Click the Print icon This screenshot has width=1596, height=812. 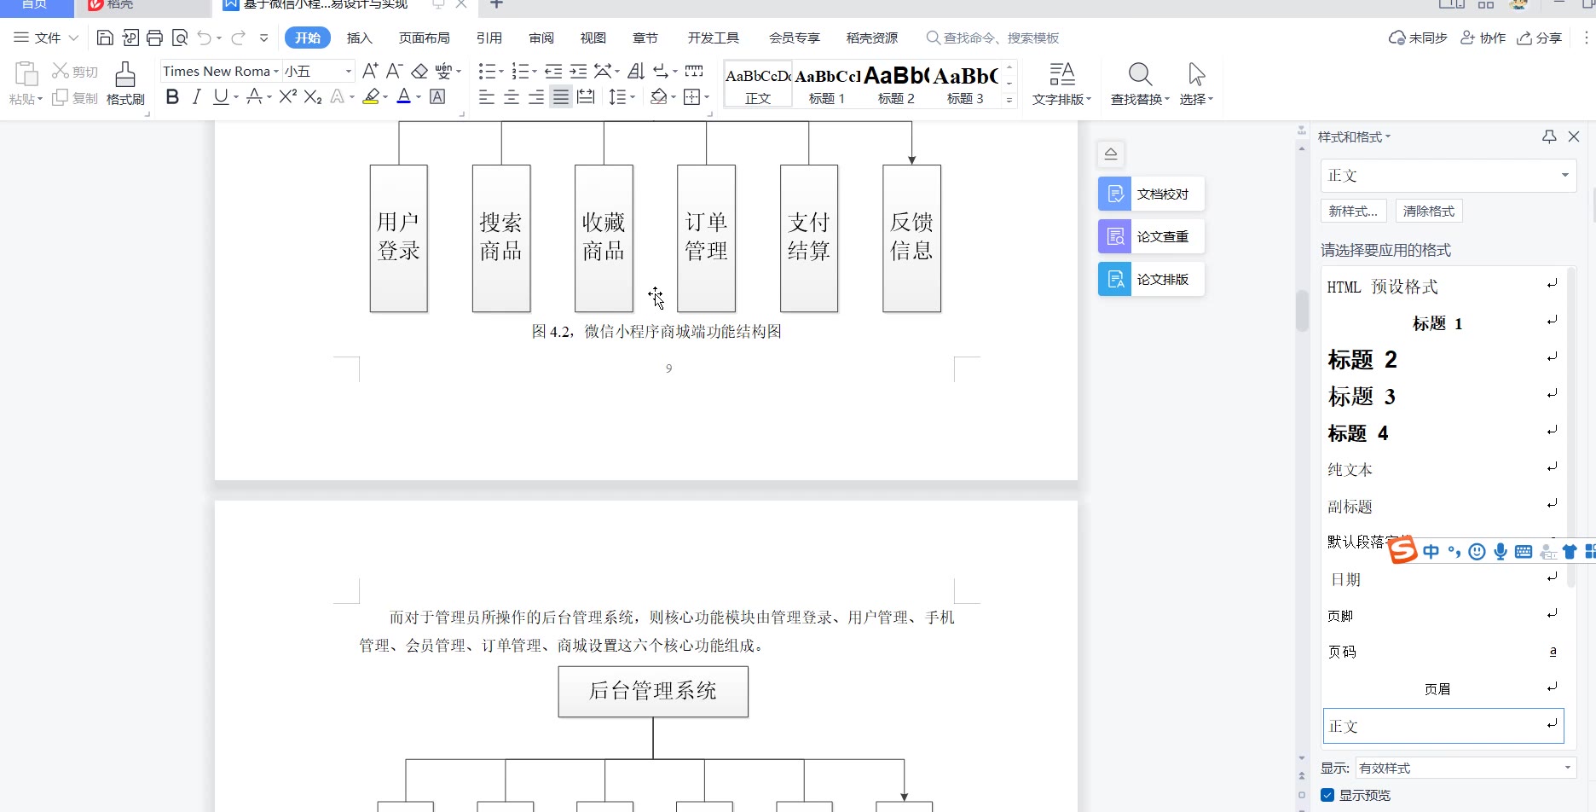tap(154, 38)
